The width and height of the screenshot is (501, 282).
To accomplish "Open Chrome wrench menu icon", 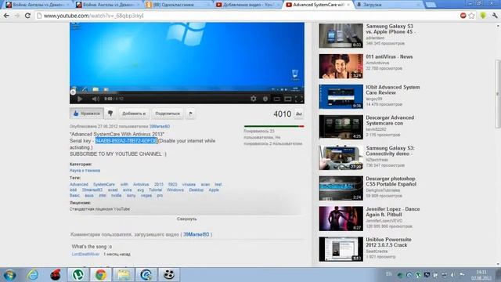I will click(495, 16).
